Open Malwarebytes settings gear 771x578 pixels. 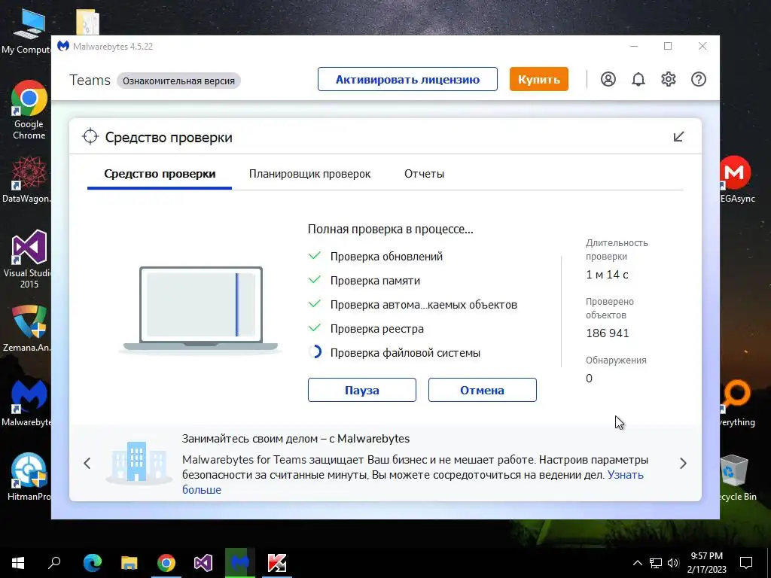pyautogui.click(x=669, y=79)
